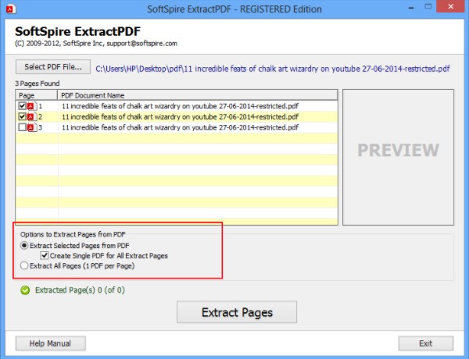Uncheck the page 1 checkbox
The width and height of the screenshot is (469, 359).
22,105
